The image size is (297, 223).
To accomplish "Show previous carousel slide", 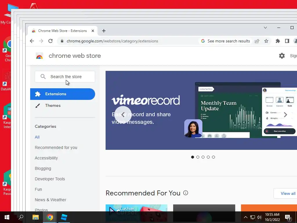I will click(x=123, y=114).
